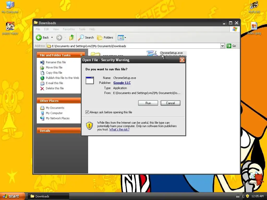The width and height of the screenshot is (267, 200).
Task: Open My Documents in Other Places
Action: [55, 108]
